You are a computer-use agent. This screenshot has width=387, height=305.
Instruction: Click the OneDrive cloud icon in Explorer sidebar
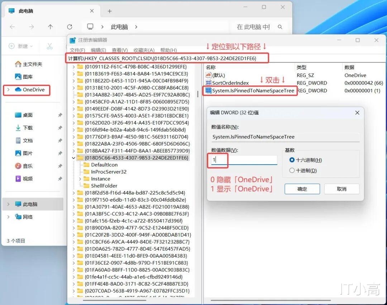coord(18,89)
